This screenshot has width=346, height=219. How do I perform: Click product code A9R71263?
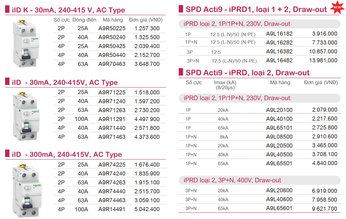tap(112, 110)
